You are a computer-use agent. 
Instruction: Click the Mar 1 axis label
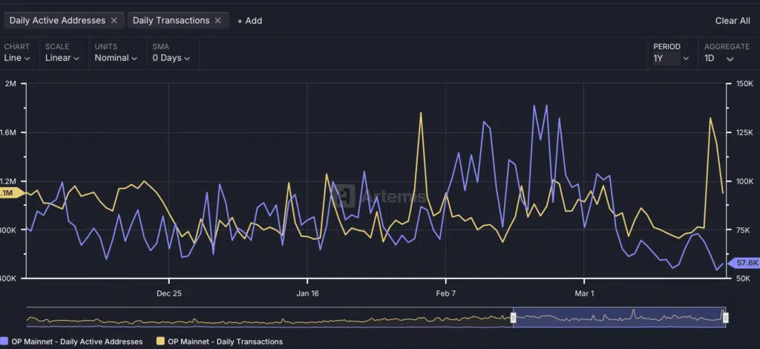point(583,293)
